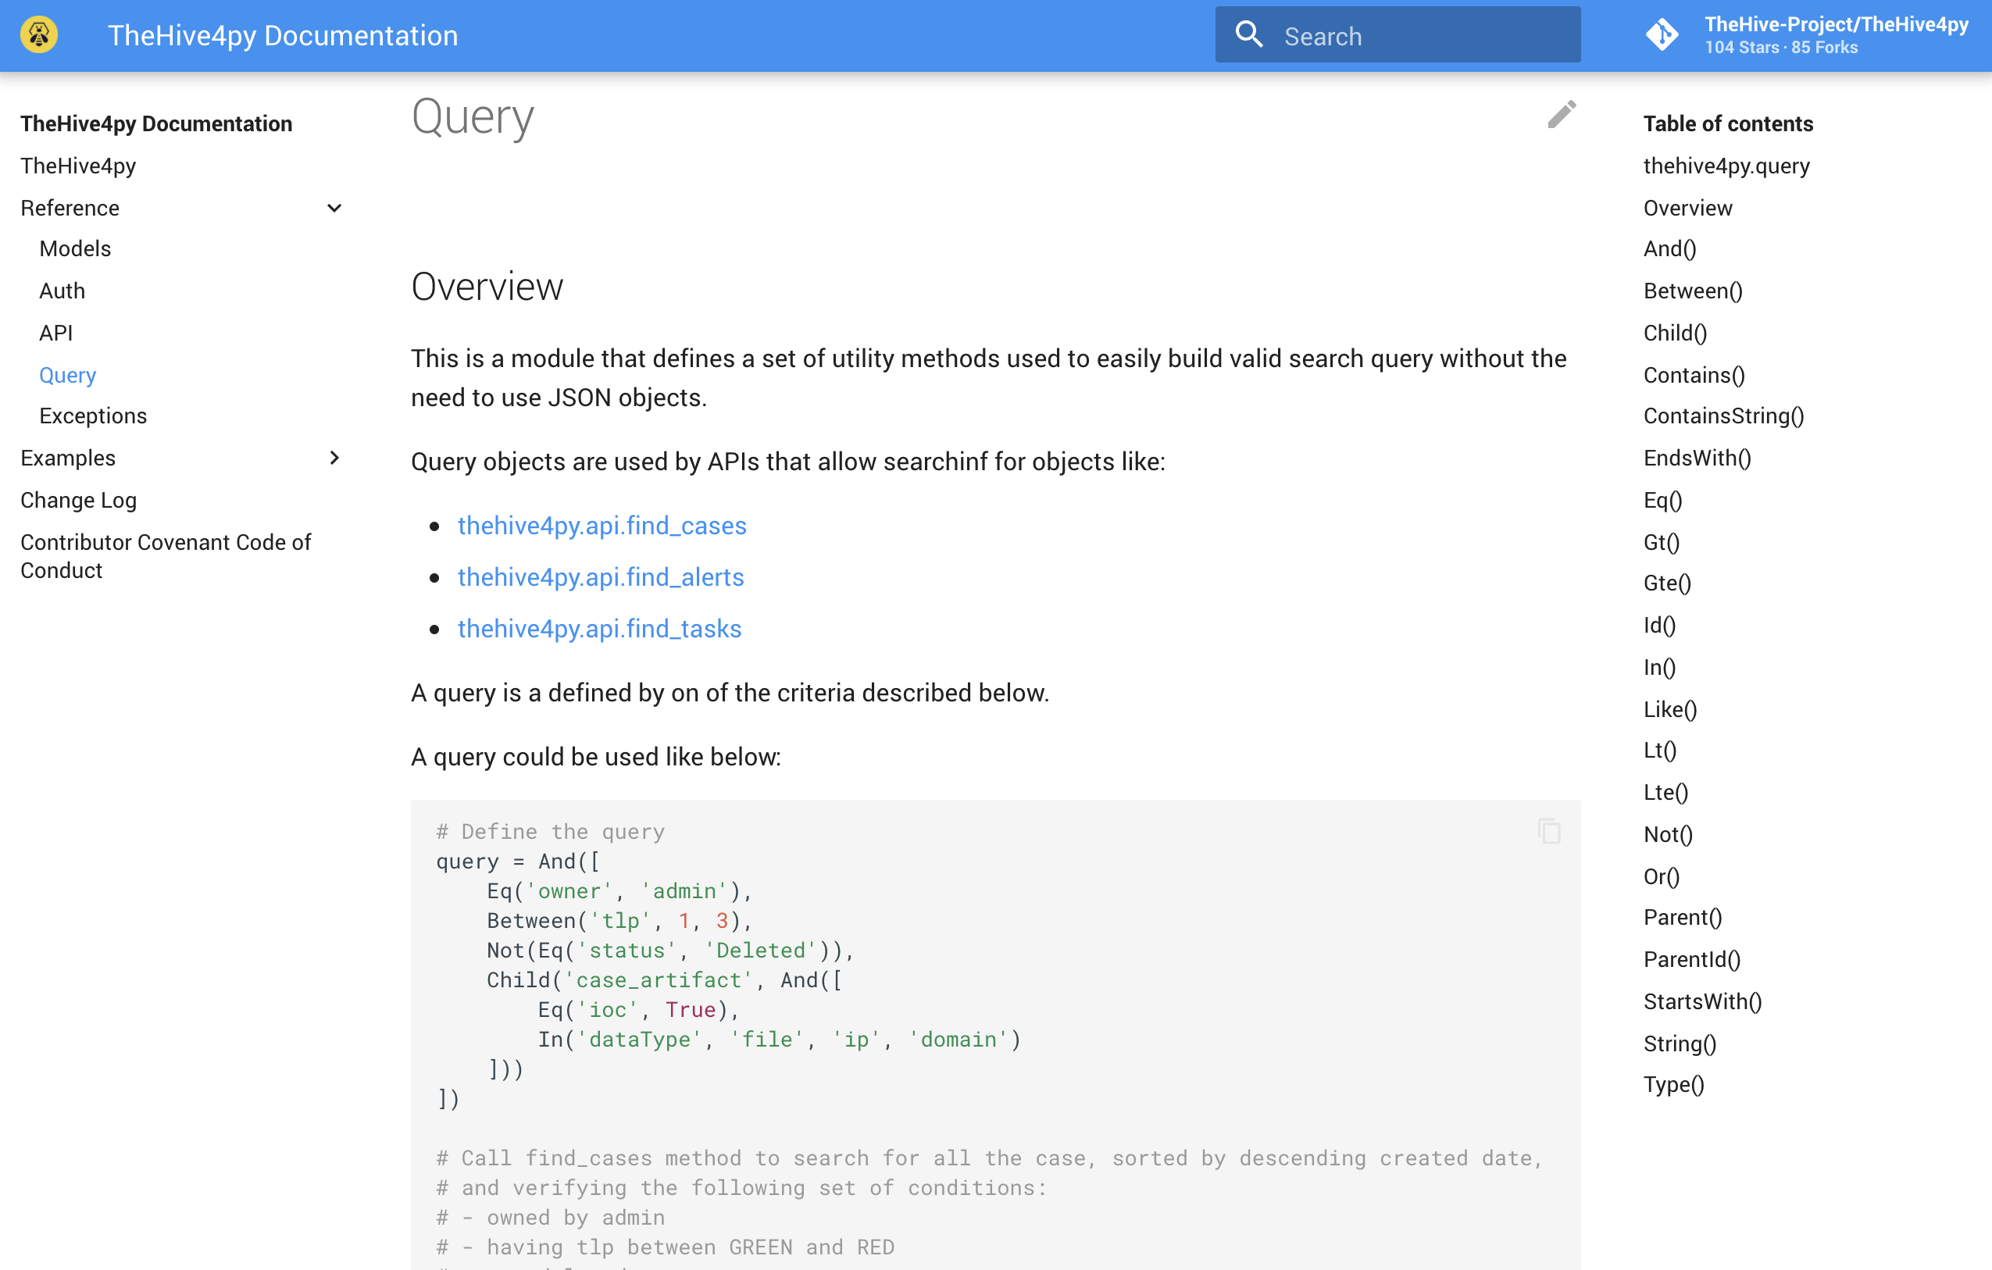Collapse the Reference section chevron
This screenshot has height=1270, width=1992.
[x=334, y=208]
